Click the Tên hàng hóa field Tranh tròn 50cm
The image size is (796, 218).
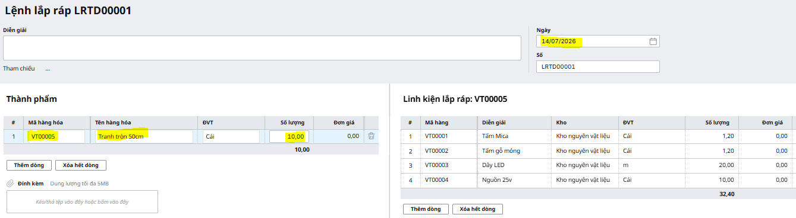144,136
